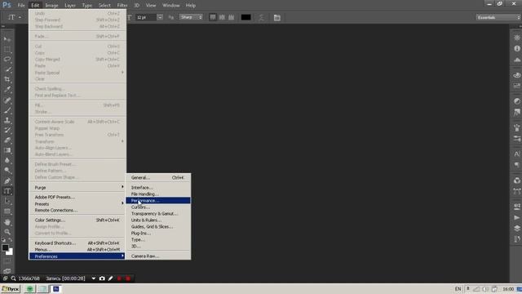Open the File menu
The width and height of the screenshot is (522, 294).
(21, 6)
